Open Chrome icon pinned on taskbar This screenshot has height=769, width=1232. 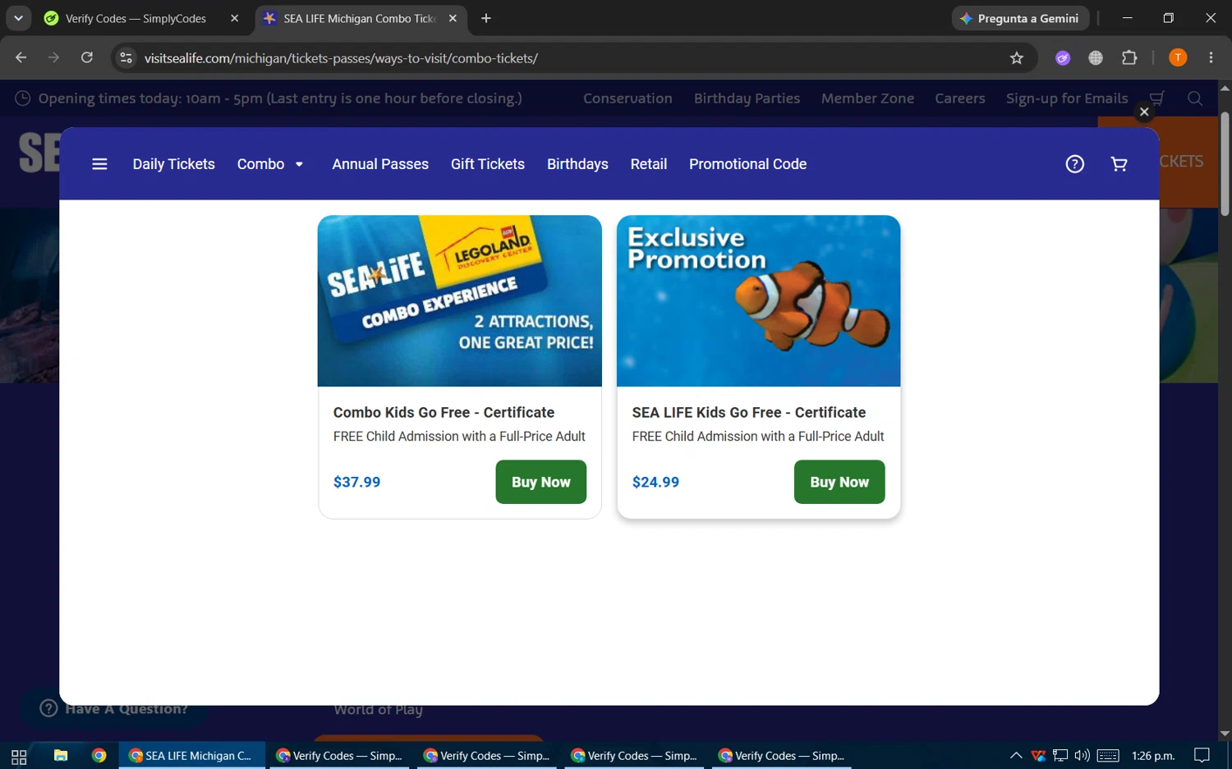(99, 756)
